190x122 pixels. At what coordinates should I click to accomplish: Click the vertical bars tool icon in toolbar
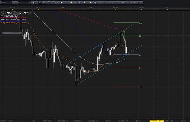[x=105, y=2]
